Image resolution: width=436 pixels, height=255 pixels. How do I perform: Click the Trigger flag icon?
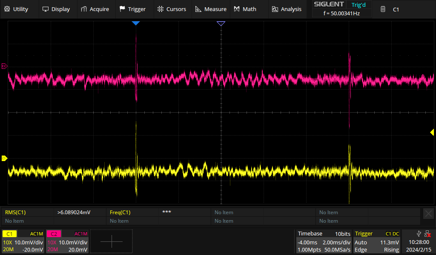tap(122, 9)
